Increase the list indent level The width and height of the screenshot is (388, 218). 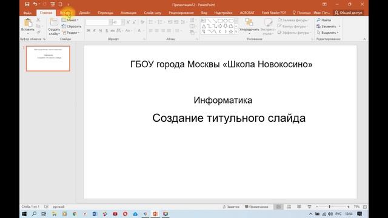point(176,22)
